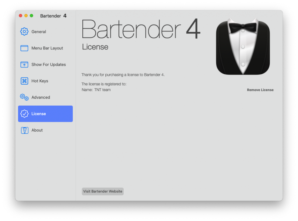Close the Bartender 4 window
The width and height of the screenshot is (298, 221).
21,16
